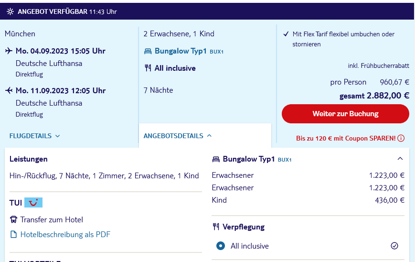The height and width of the screenshot is (262, 415).
Task: Collapse the Angebotsdetails section
Action: click(178, 136)
